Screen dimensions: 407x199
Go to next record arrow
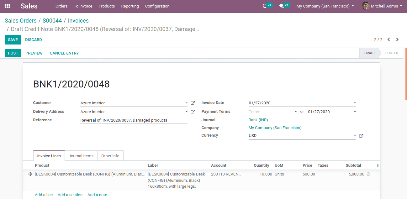coord(397,39)
